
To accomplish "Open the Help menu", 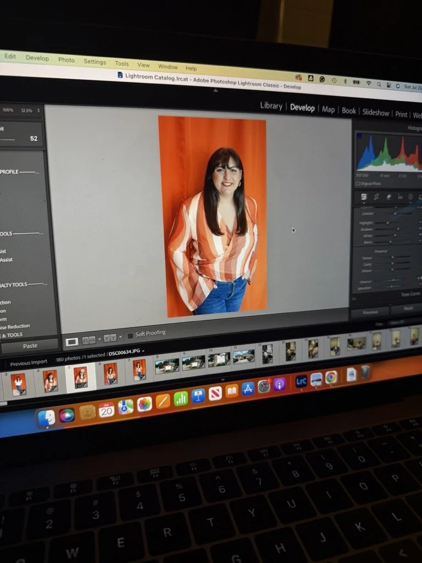I will [191, 68].
